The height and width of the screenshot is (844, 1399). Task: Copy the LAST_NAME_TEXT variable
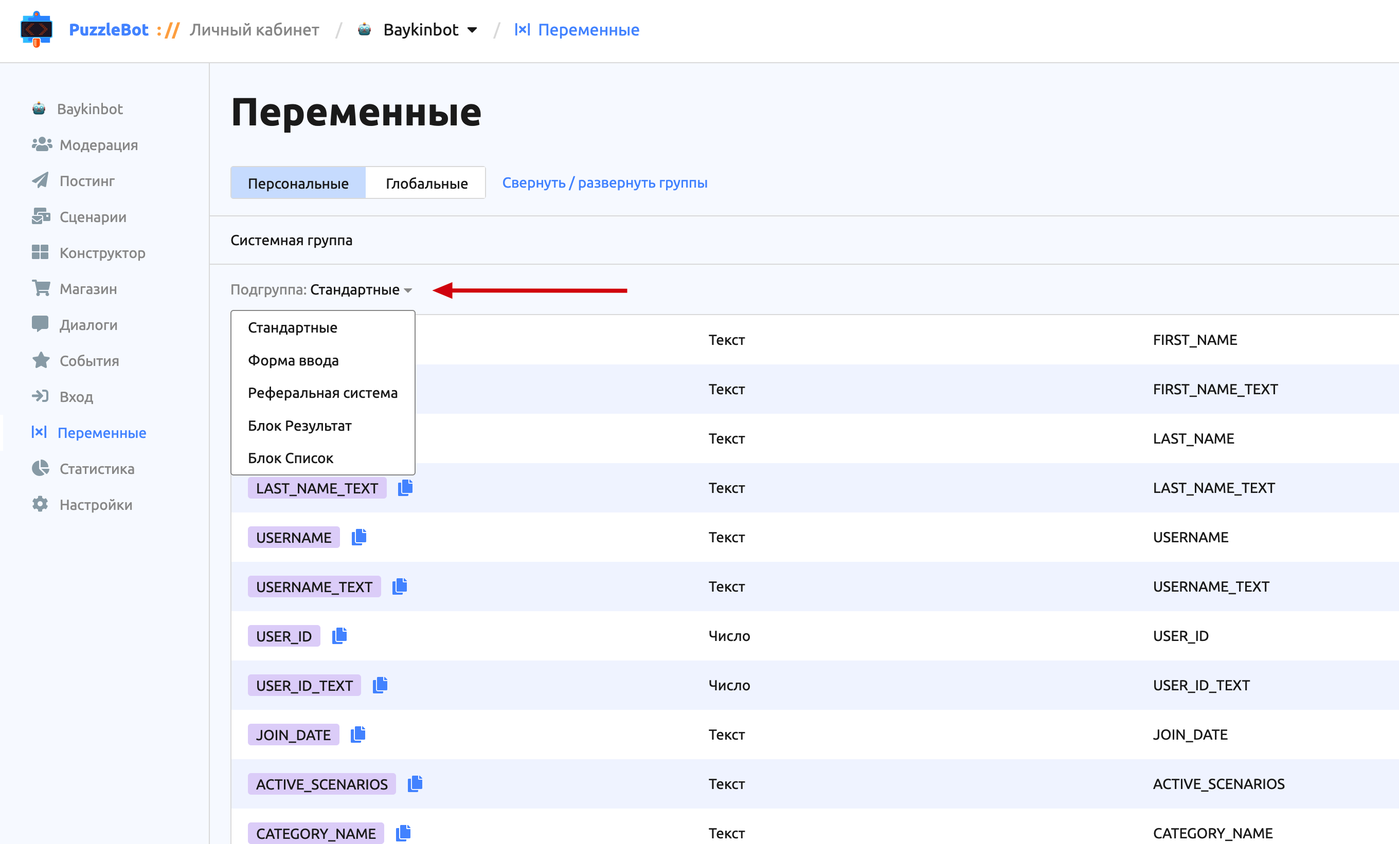coord(405,488)
